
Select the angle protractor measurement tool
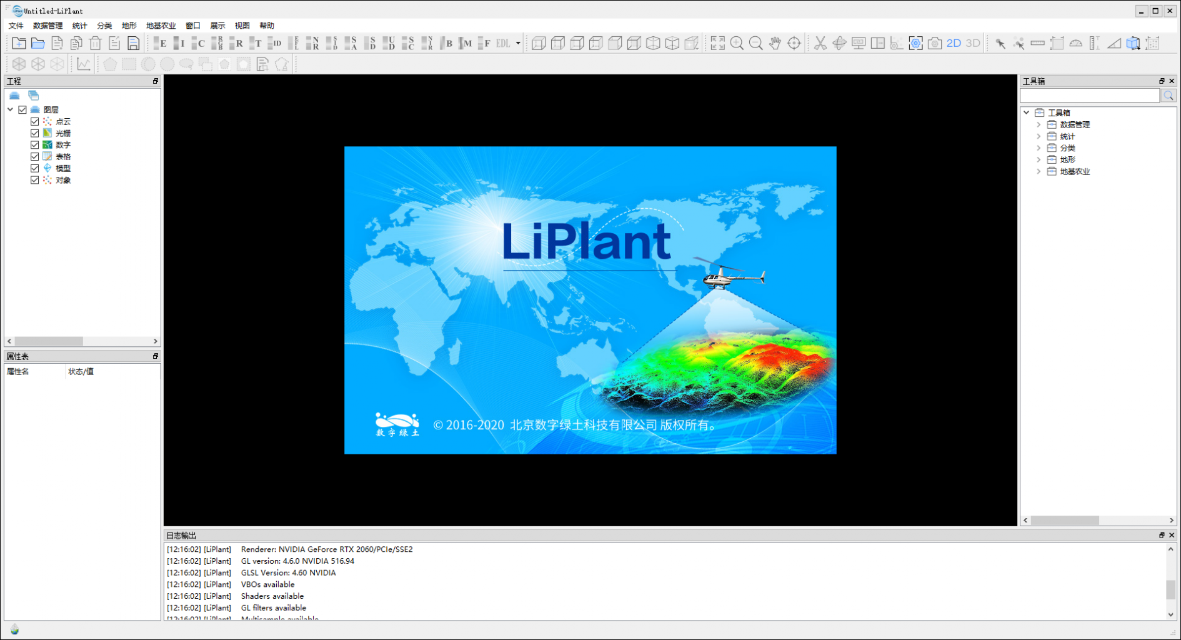(x=1076, y=43)
